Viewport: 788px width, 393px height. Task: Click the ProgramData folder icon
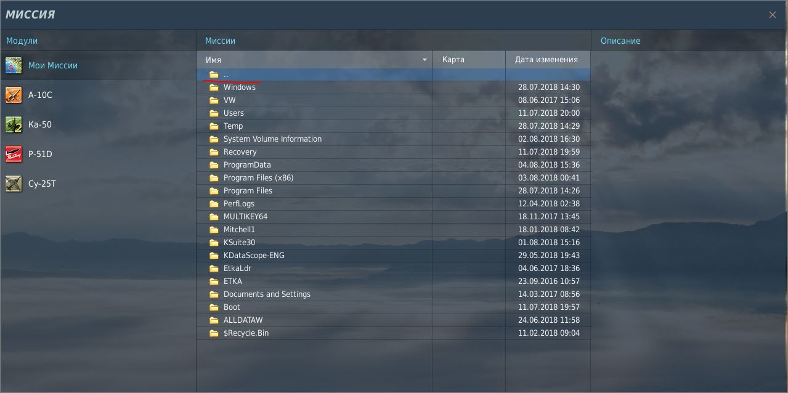click(214, 165)
